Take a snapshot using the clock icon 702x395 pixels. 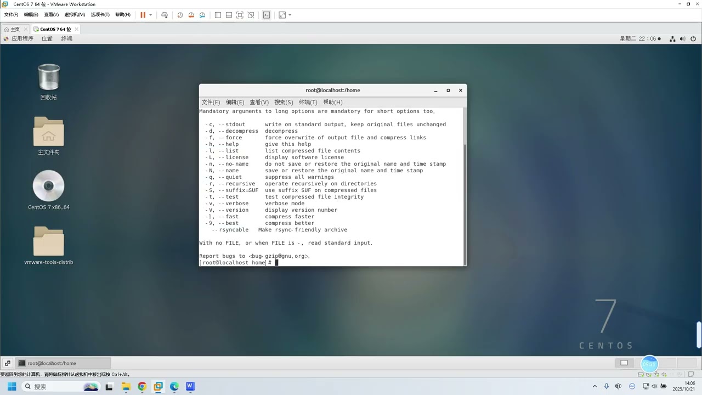[180, 15]
